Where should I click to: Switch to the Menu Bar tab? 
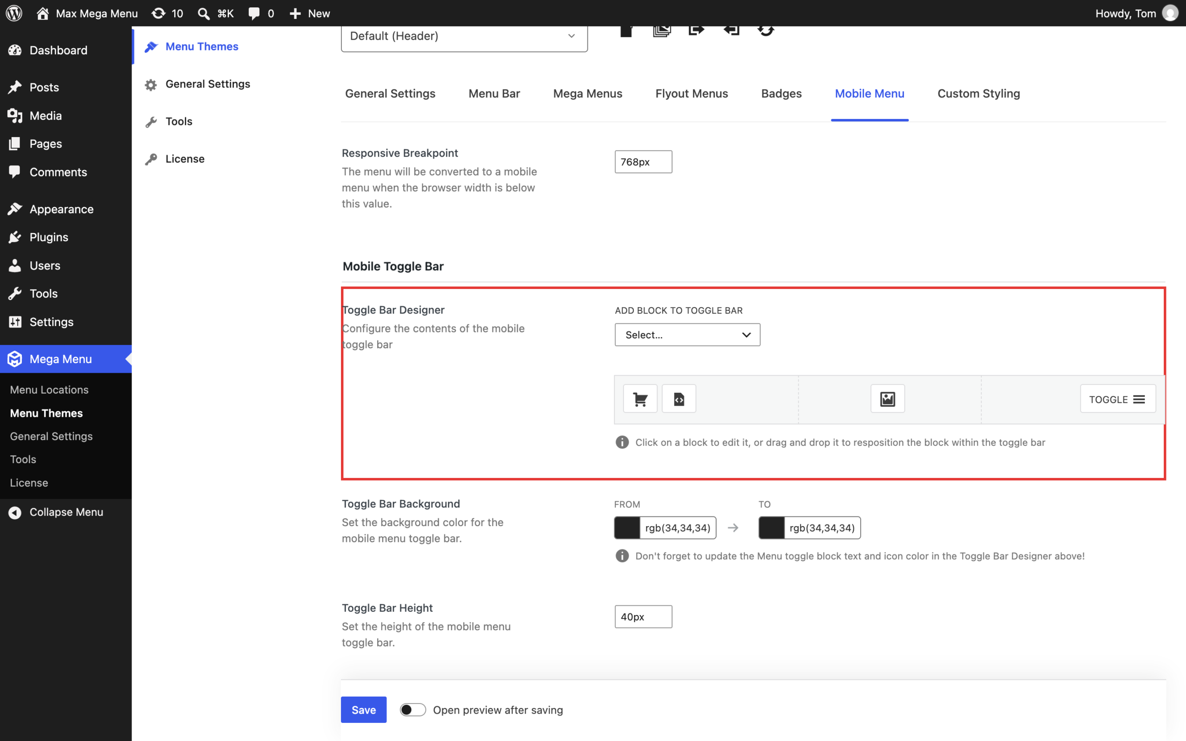pos(494,94)
